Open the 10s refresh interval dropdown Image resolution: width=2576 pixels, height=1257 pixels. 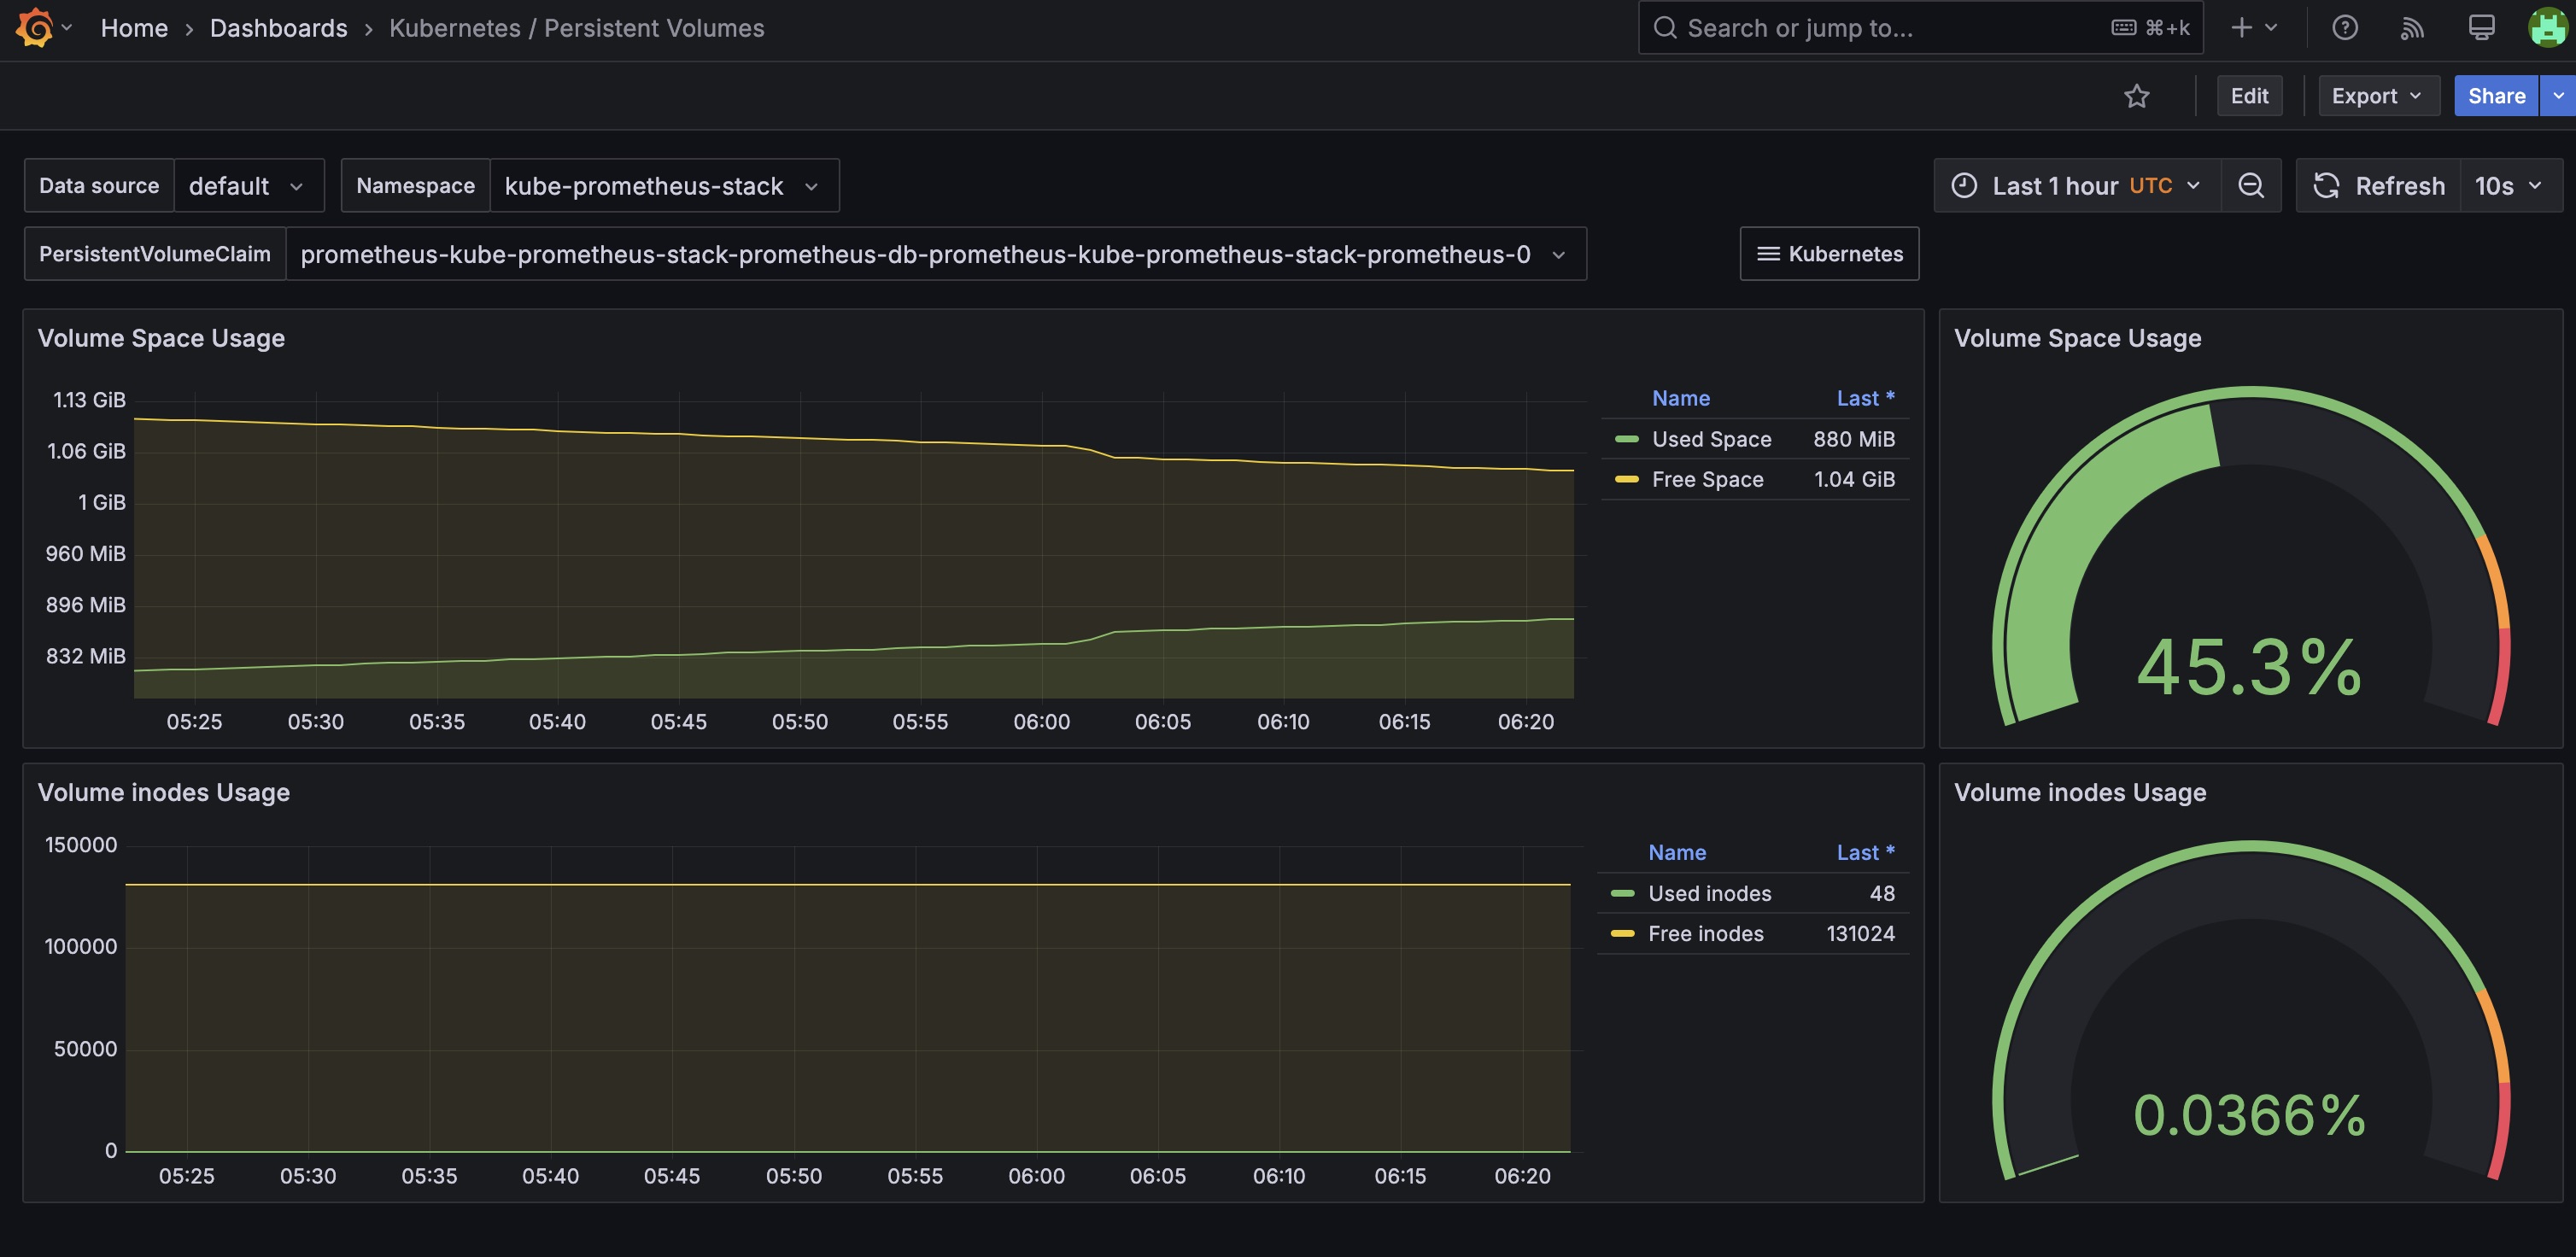(x=2511, y=185)
